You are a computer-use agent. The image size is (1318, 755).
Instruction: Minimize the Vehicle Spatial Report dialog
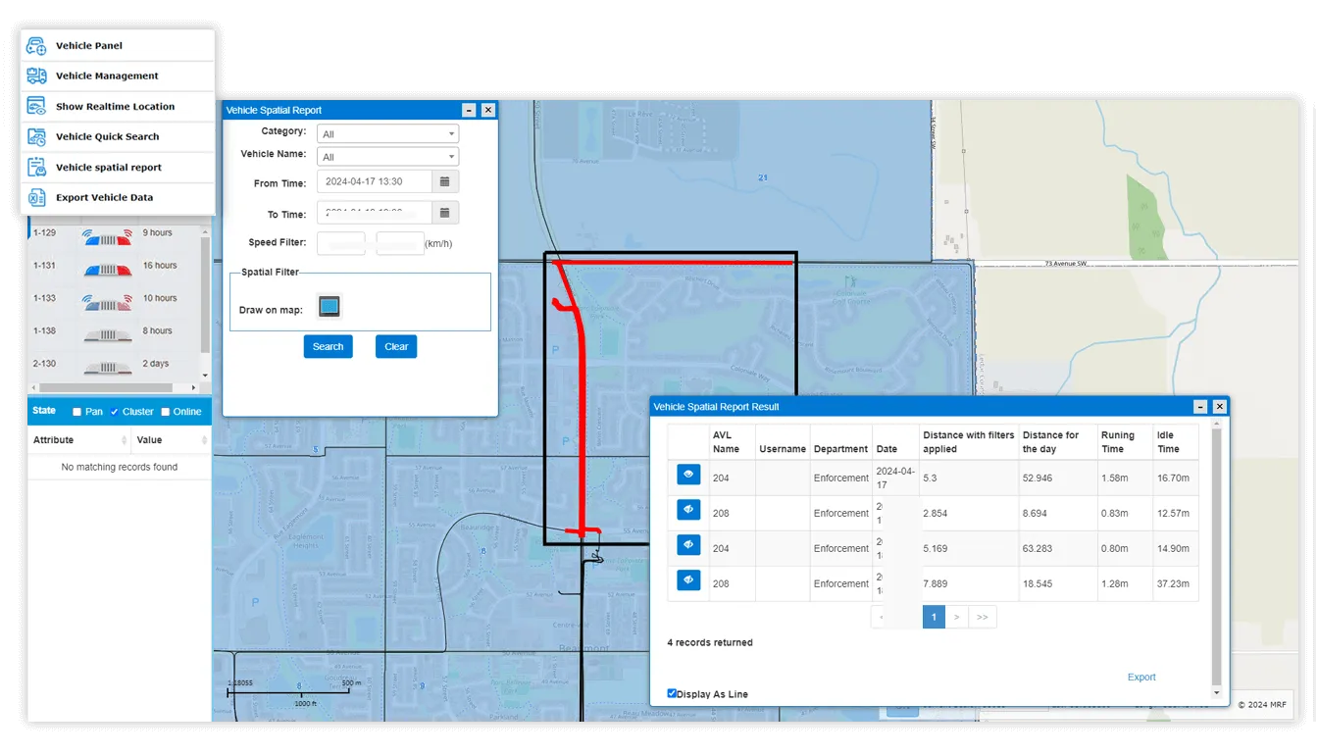coord(469,110)
